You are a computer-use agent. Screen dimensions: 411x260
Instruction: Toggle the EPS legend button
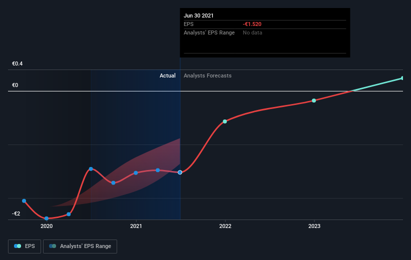(25, 246)
